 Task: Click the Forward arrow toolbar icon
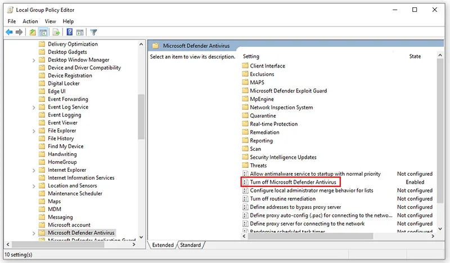[19, 32]
